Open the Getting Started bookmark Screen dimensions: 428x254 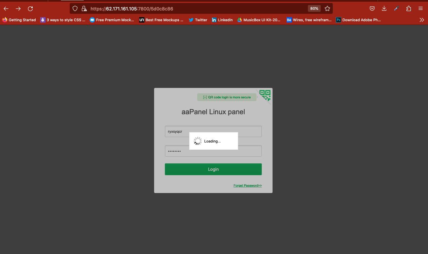point(19,20)
